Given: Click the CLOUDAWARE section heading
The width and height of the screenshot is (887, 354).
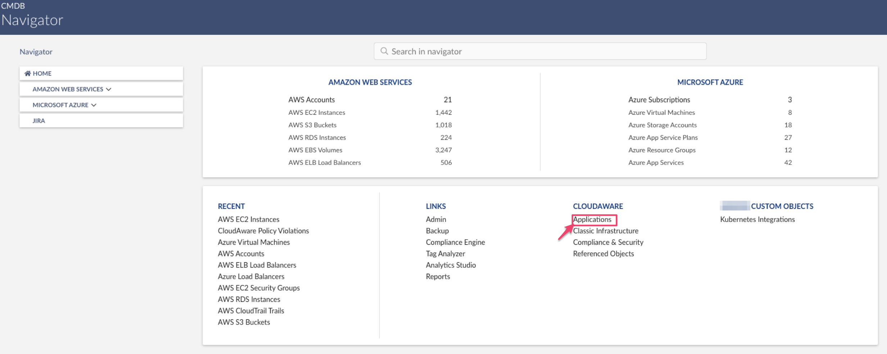Looking at the screenshot, I should point(598,206).
